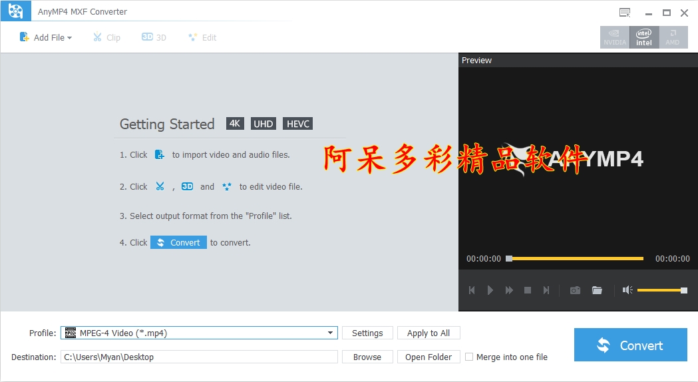Screen dimensions: 698x382
Task: Click the preview playback progress bar
Action: 575,258
